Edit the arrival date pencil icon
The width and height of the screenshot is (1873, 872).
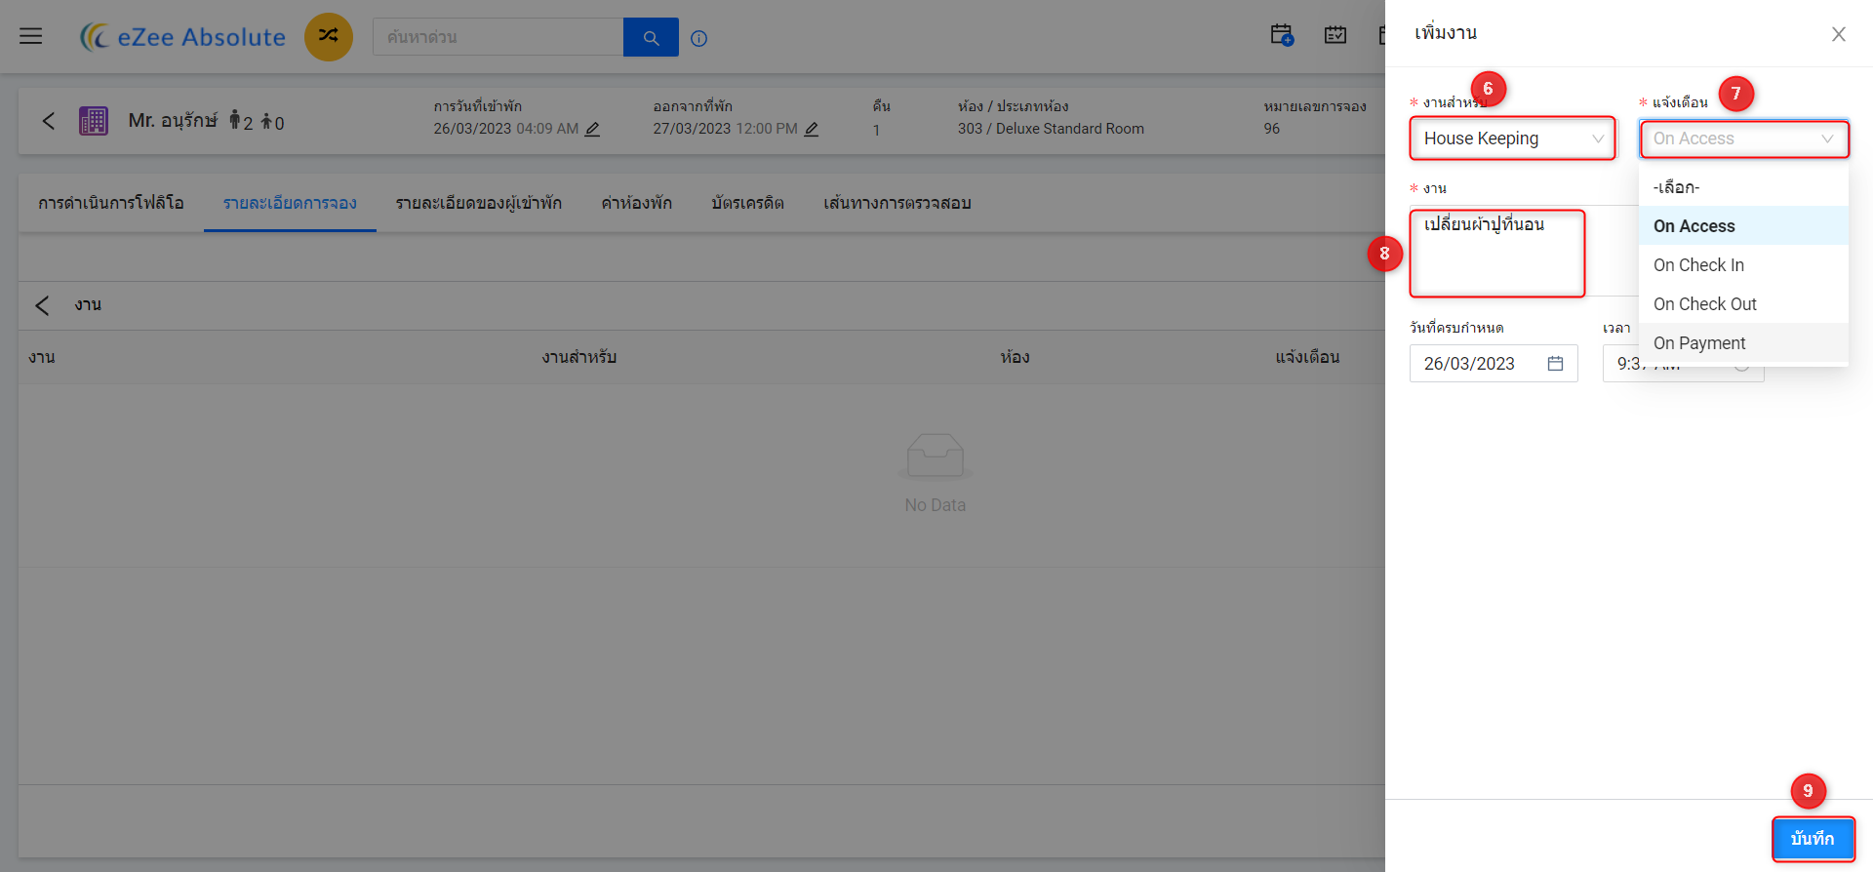point(592,129)
